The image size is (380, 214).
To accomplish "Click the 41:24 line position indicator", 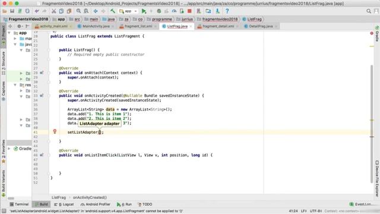I will click(x=293, y=211).
